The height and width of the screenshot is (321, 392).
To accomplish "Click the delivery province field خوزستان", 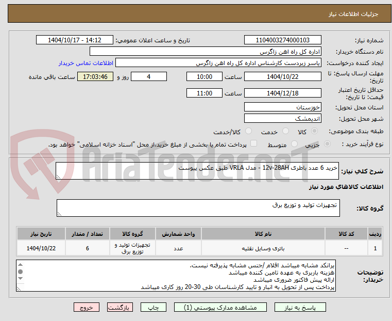I will coord(282,107).
